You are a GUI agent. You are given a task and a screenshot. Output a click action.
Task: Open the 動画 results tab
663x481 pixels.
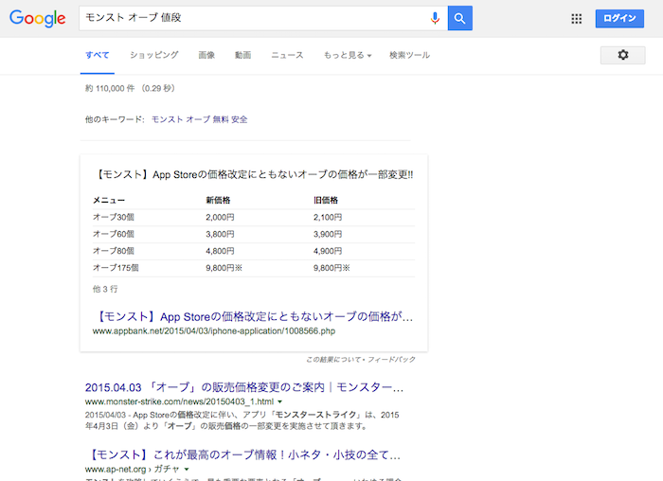tap(243, 55)
